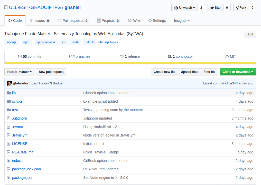Click the star count 0

click(227, 8)
